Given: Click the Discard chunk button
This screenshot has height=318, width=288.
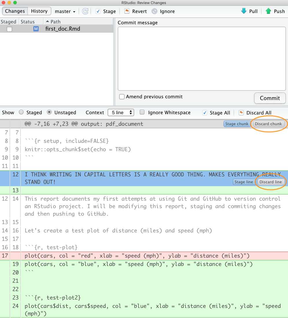Looking at the screenshot, I should (x=268, y=124).
